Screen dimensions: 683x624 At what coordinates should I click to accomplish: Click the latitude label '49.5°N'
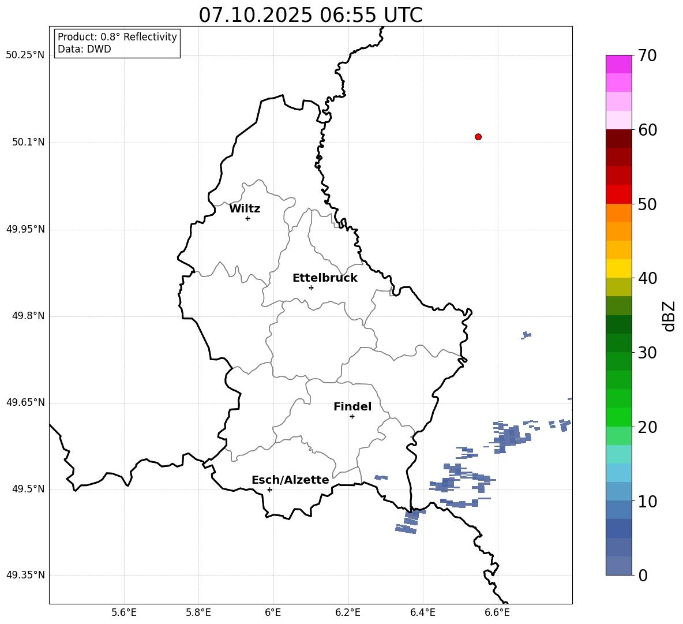point(28,489)
